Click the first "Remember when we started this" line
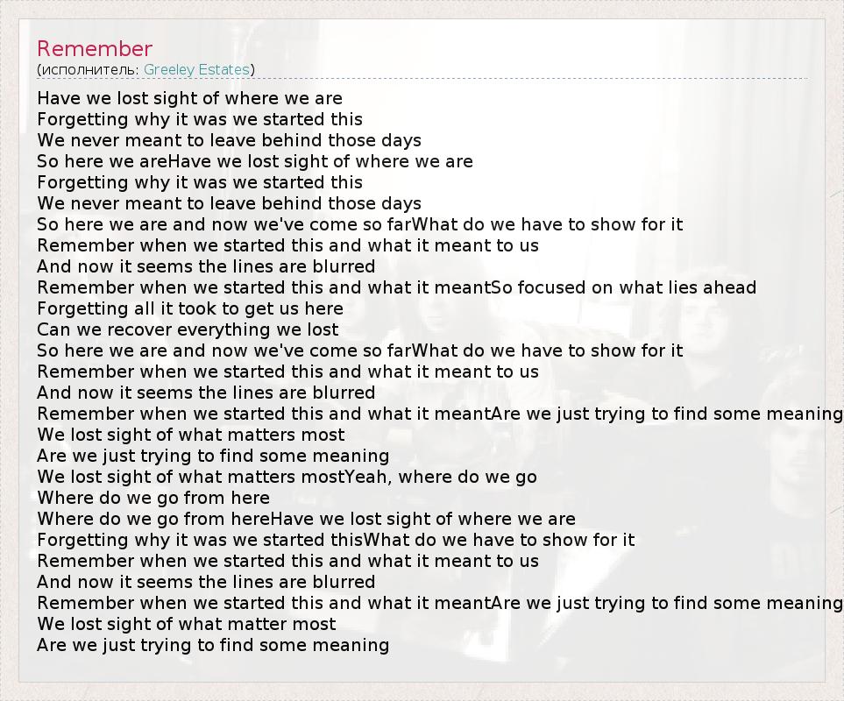The image size is (844, 701). (287, 245)
